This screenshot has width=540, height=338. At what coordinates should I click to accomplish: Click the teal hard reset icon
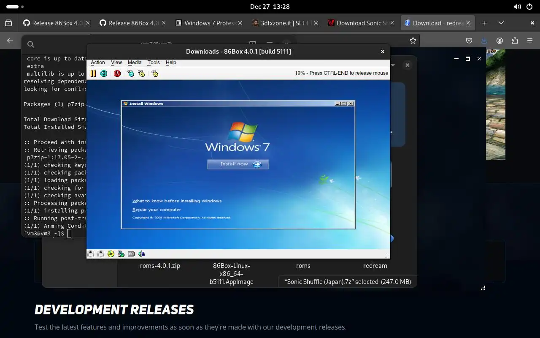coord(104,74)
